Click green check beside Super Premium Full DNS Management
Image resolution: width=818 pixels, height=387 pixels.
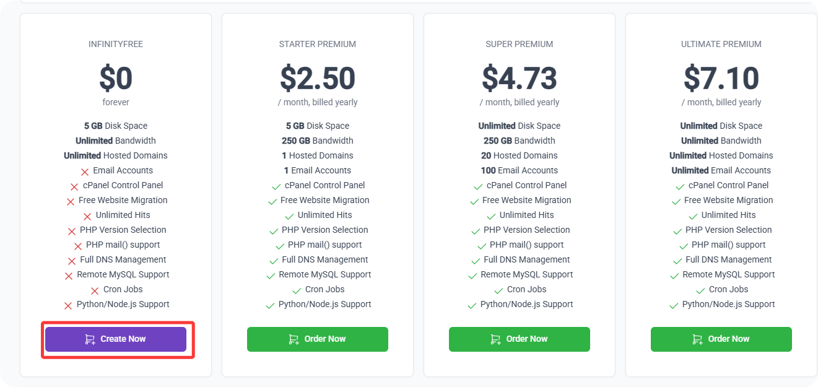(475, 261)
